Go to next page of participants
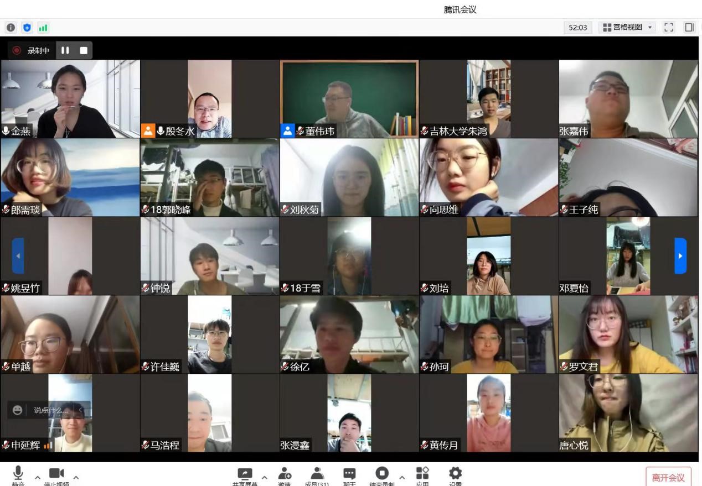The height and width of the screenshot is (486, 702). click(680, 255)
